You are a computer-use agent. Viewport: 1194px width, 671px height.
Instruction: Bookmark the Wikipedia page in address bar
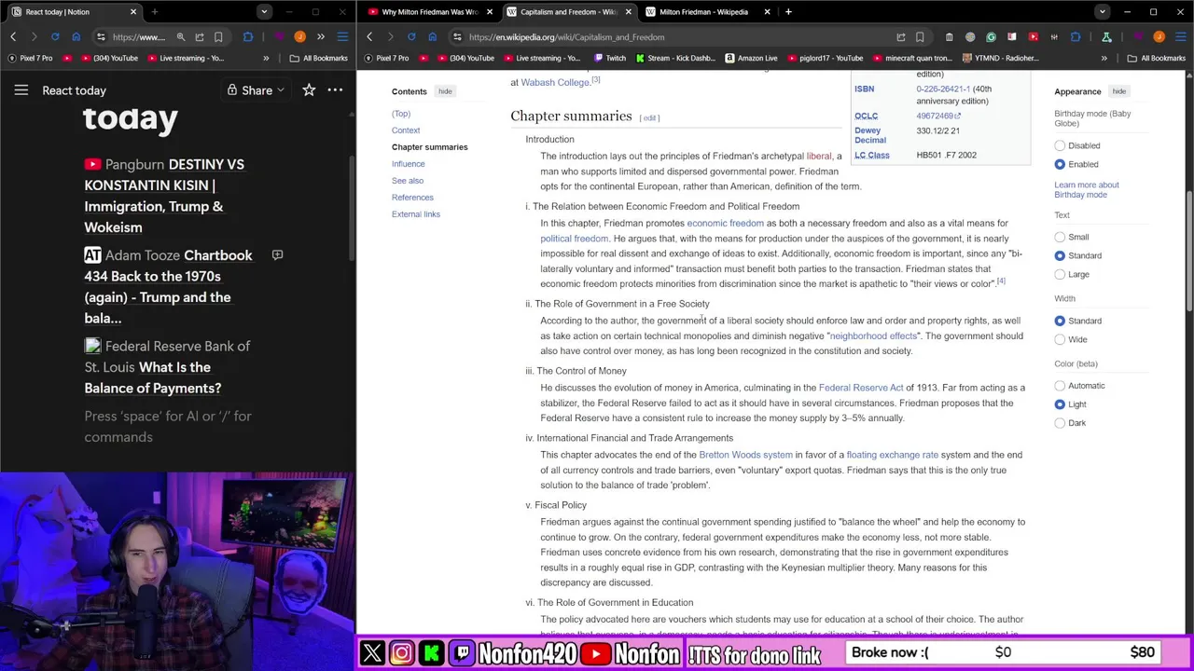point(920,37)
